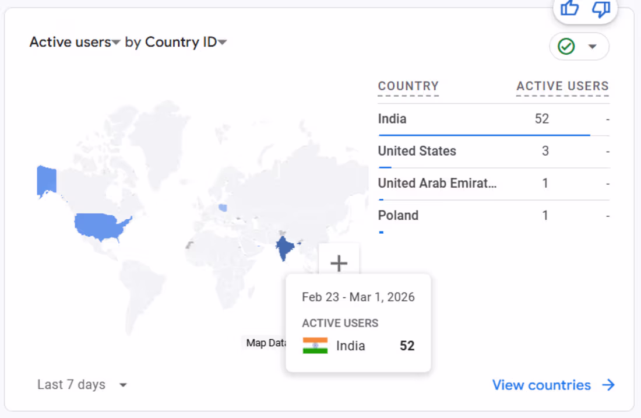The width and height of the screenshot is (641, 418).
Task: Click the green data quality checkmark icon
Action: point(566,47)
